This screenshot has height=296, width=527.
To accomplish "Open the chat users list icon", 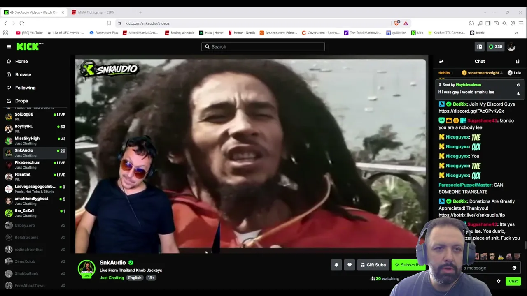I will [x=518, y=61].
